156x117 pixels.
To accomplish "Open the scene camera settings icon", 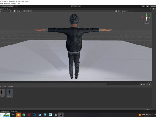I will [119, 11].
